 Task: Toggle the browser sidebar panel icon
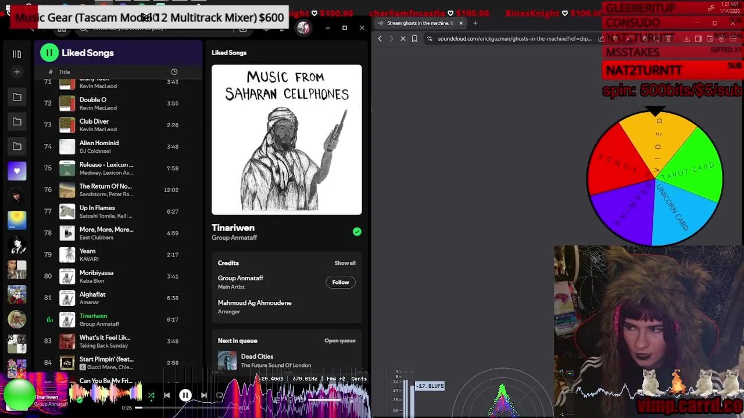point(698,39)
